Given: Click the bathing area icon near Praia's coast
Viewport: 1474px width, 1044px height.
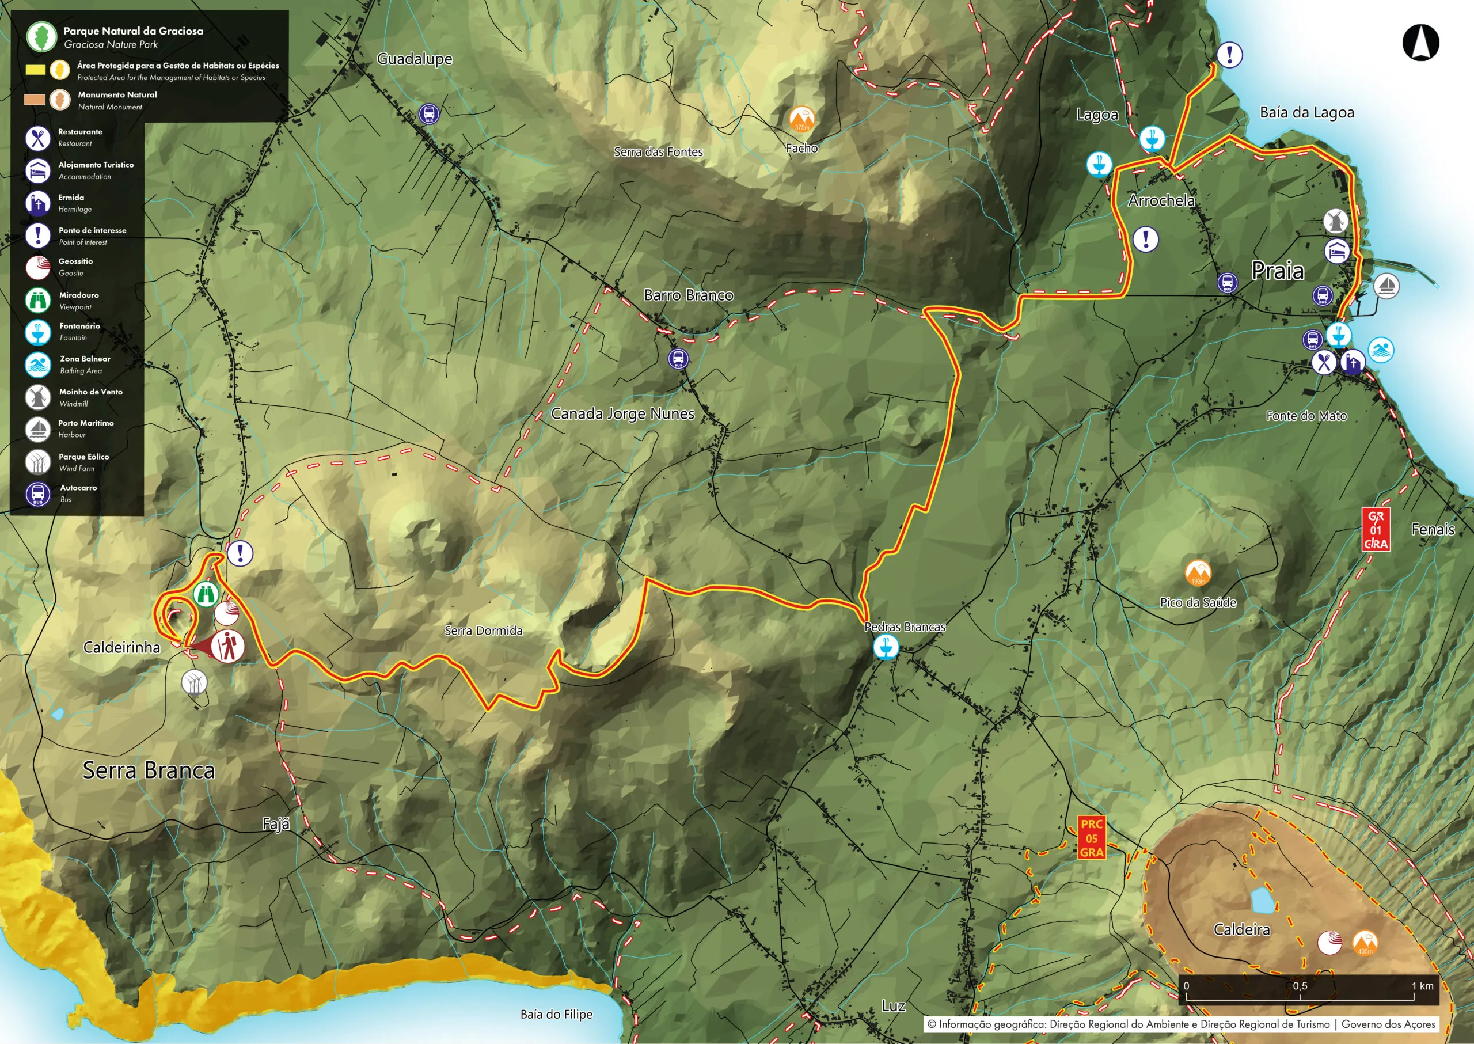Looking at the screenshot, I should tap(1380, 350).
